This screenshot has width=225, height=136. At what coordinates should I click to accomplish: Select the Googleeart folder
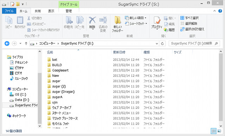click(58, 70)
